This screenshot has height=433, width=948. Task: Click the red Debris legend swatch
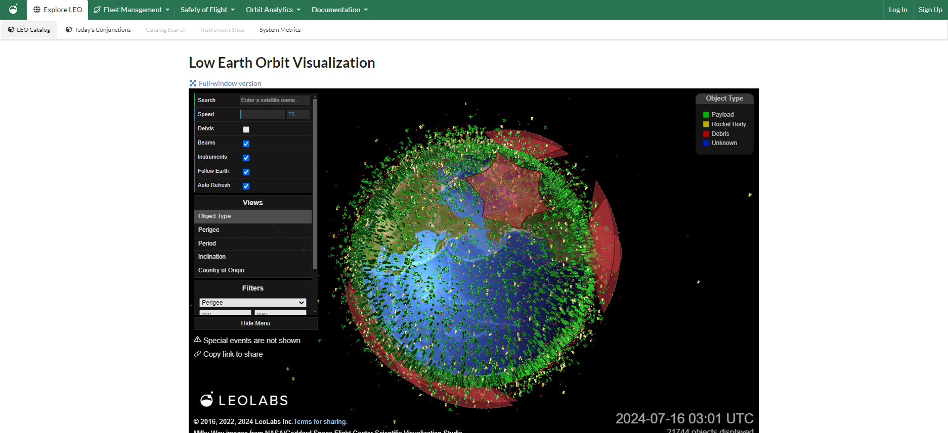tap(706, 134)
